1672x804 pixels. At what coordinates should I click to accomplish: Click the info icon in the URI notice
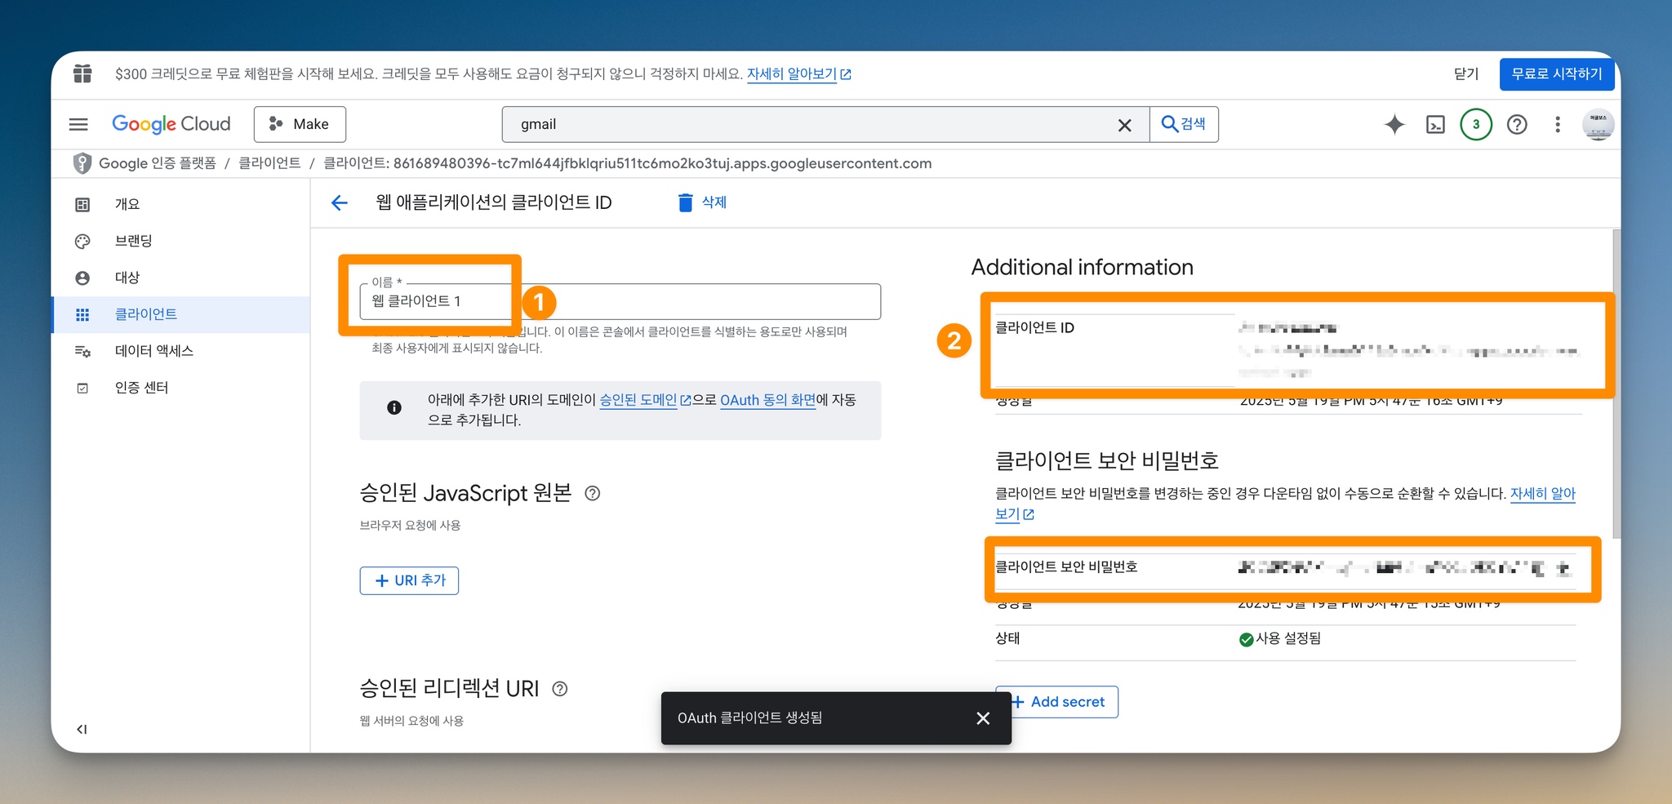pos(394,407)
